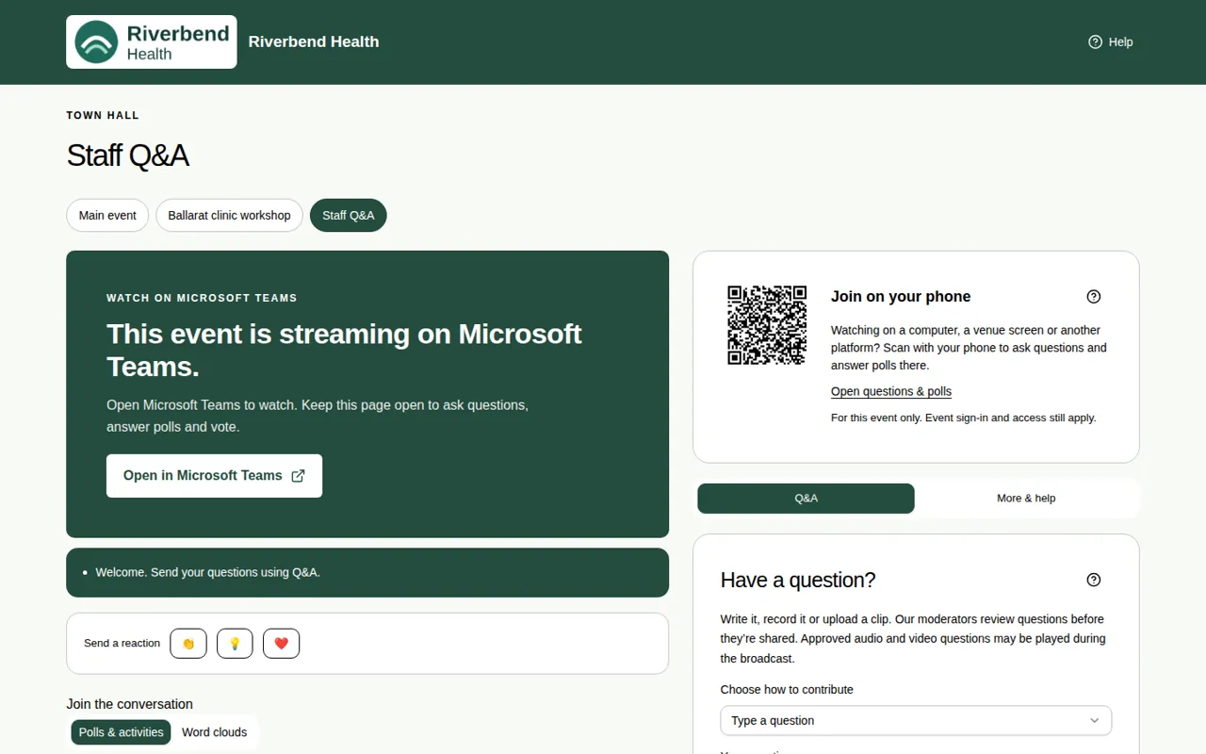The height and width of the screenshot is (754, 1206).
Task: Open the Polls & activities tab
Action: (x=122, y=732)
